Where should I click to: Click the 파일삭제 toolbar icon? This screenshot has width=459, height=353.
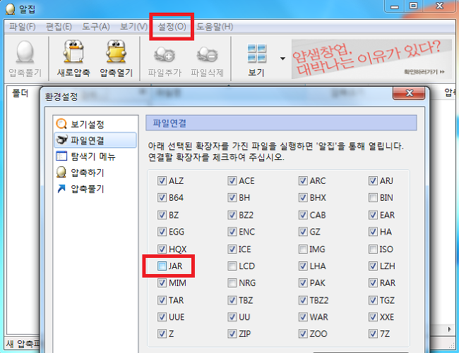click(207, 54)
